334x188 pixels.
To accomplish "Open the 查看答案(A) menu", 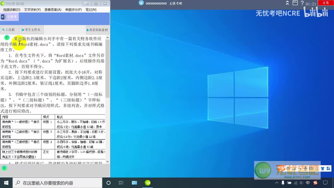I will point(53,10).
